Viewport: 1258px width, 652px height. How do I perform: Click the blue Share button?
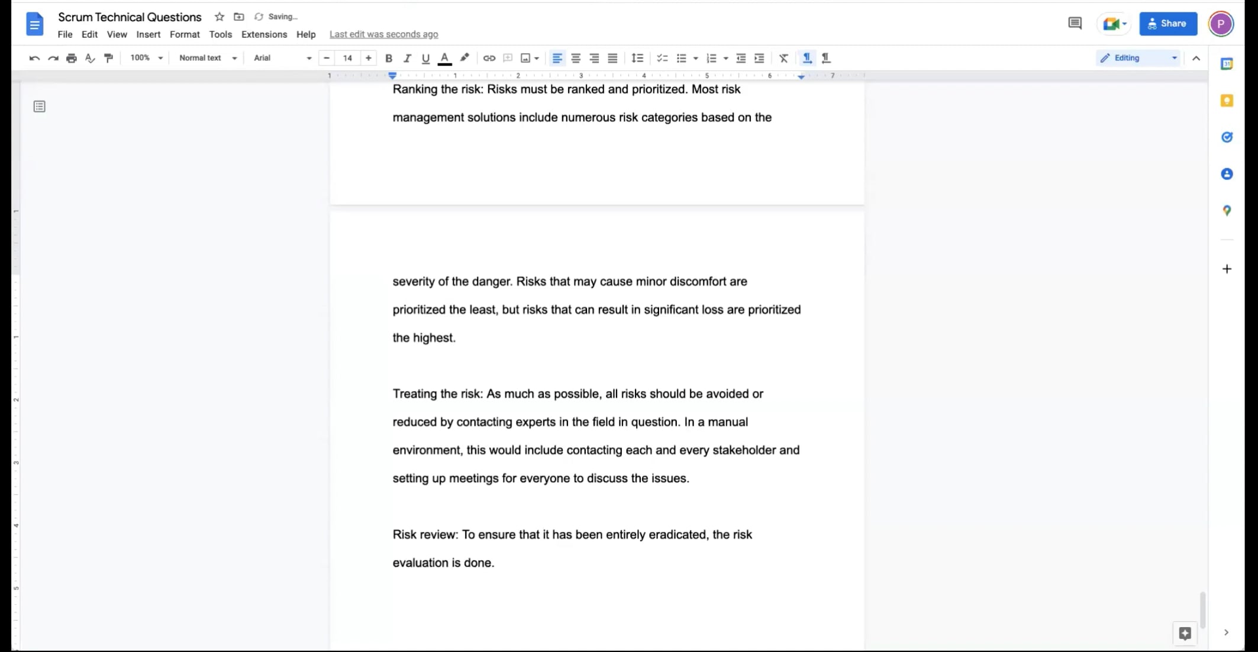pos(1168,24)
